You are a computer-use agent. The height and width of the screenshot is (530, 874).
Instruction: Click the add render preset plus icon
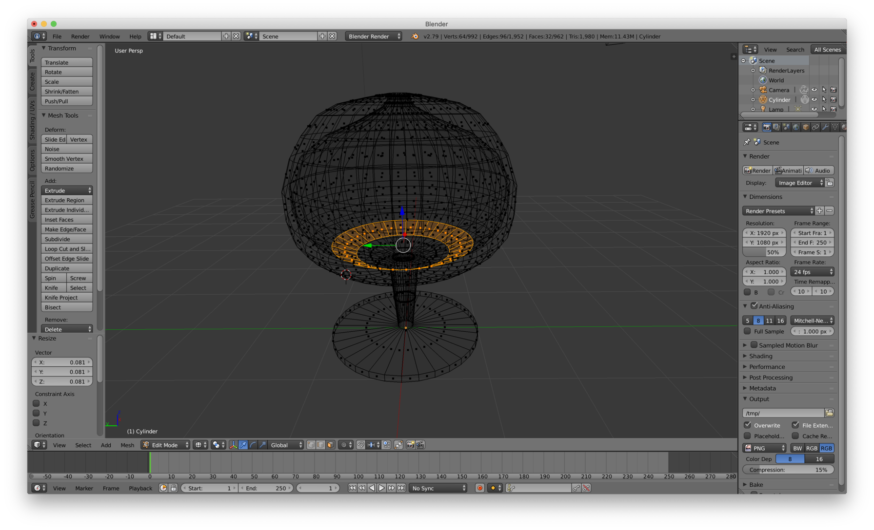[820, 211]
